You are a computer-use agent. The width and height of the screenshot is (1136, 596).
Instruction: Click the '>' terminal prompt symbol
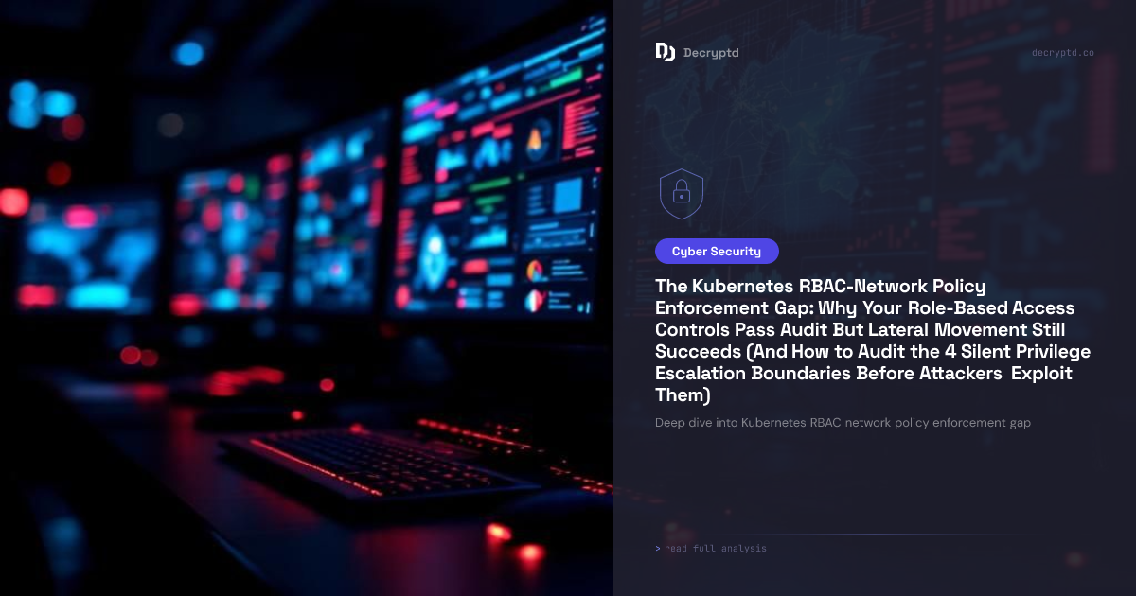coord(658,548)
